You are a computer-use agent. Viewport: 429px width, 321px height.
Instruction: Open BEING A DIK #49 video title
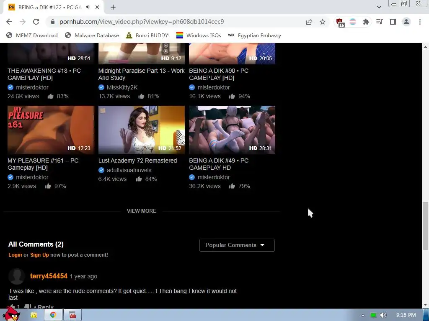click(x=219, y=164)
